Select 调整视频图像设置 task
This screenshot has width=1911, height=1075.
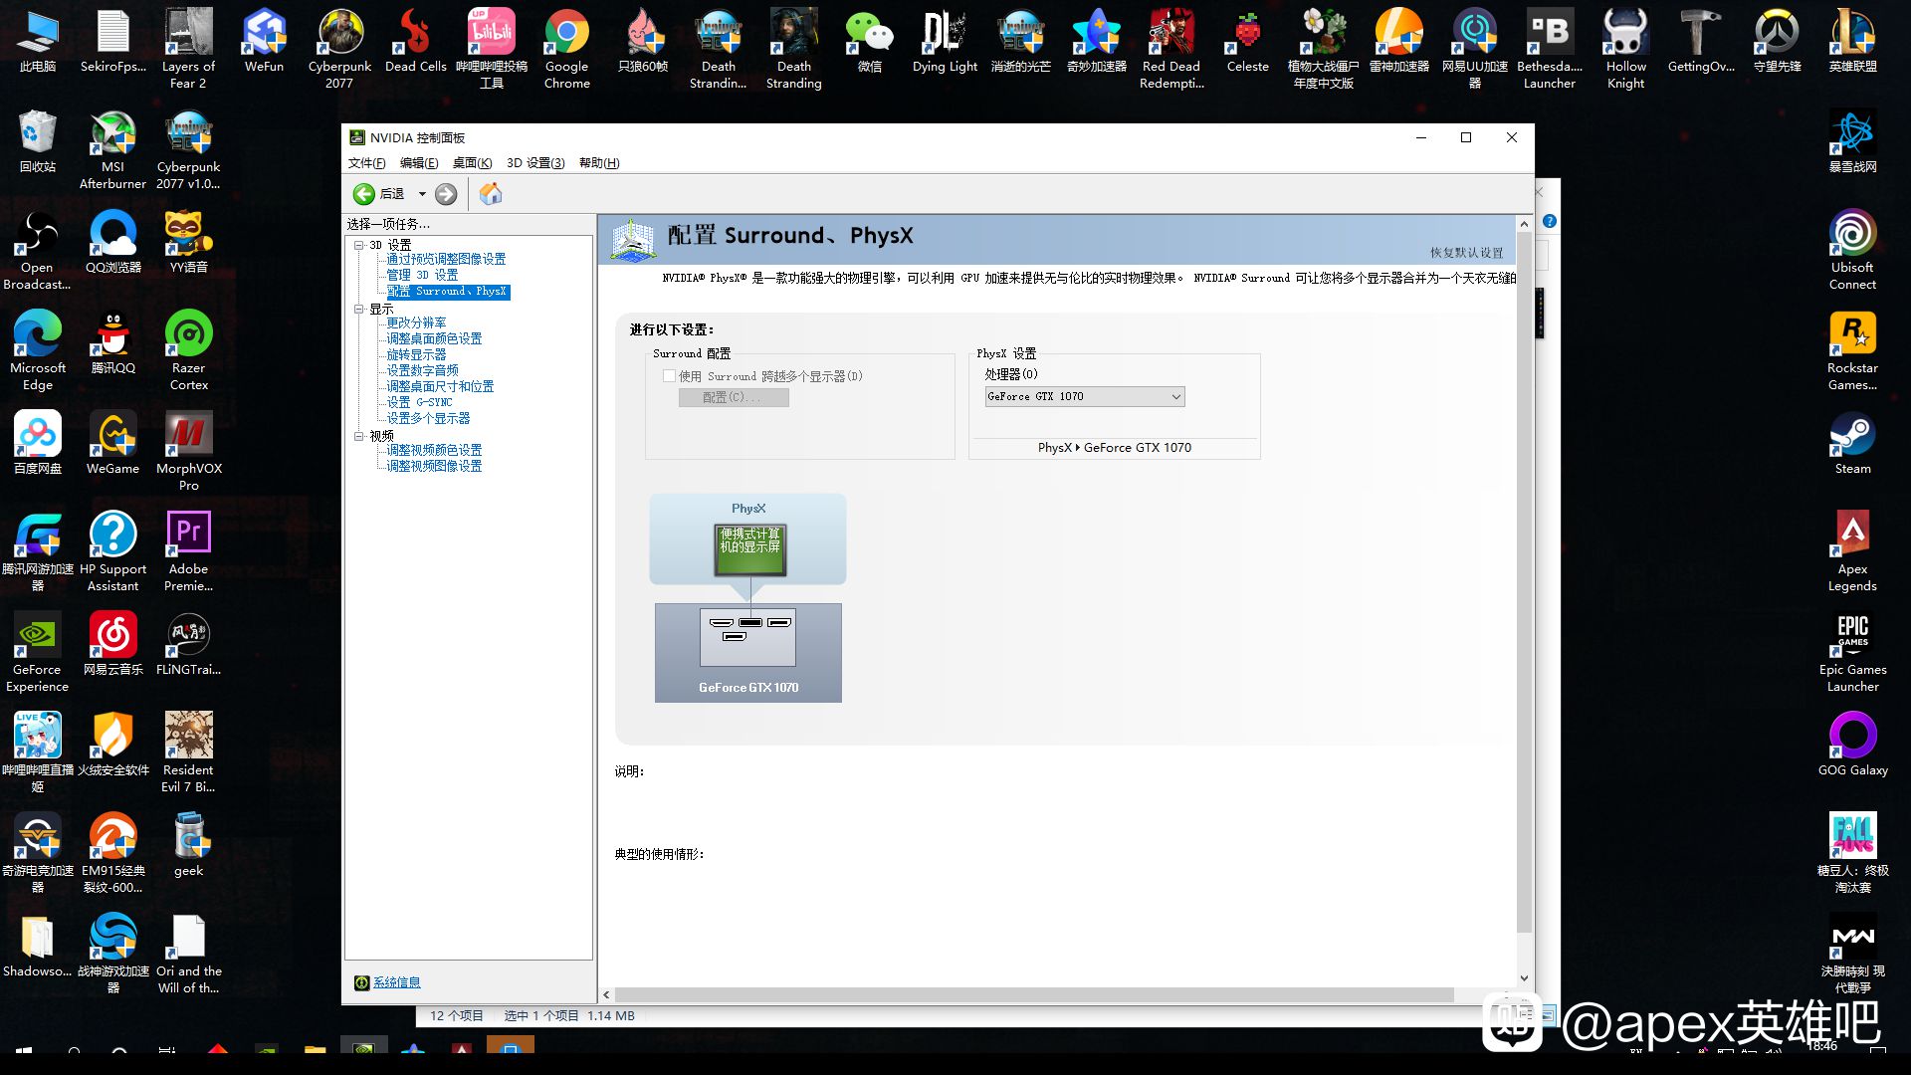click(434, 466)
